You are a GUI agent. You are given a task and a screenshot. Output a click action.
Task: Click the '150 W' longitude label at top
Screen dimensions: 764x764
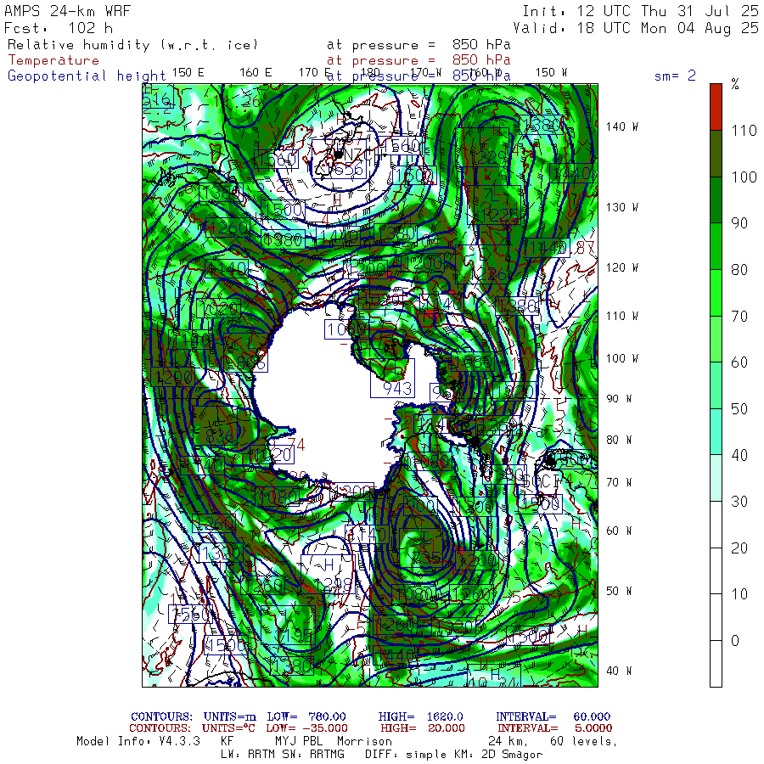551,73
